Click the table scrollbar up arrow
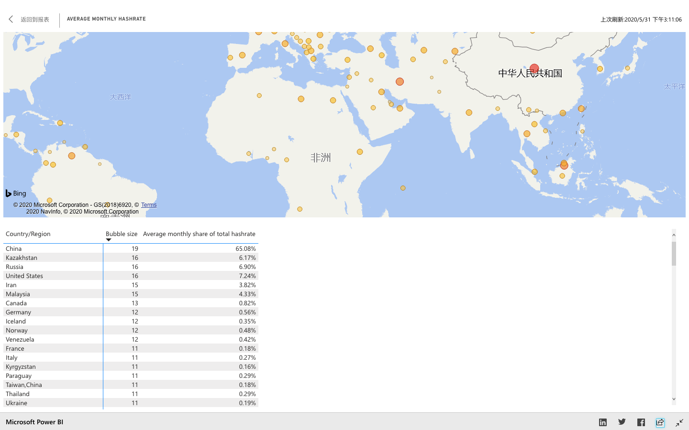 pyautogui.click(x=674, y=235)
